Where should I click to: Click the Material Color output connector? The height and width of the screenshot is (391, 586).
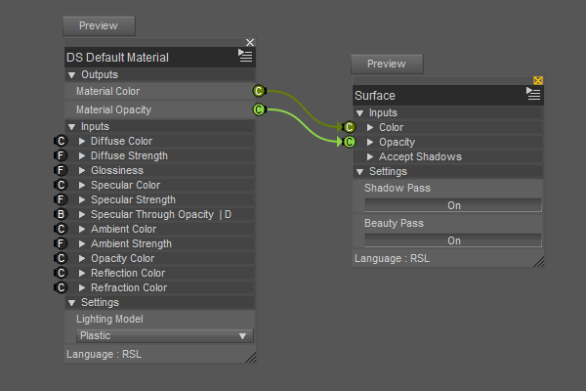click(x=259, y=91)
